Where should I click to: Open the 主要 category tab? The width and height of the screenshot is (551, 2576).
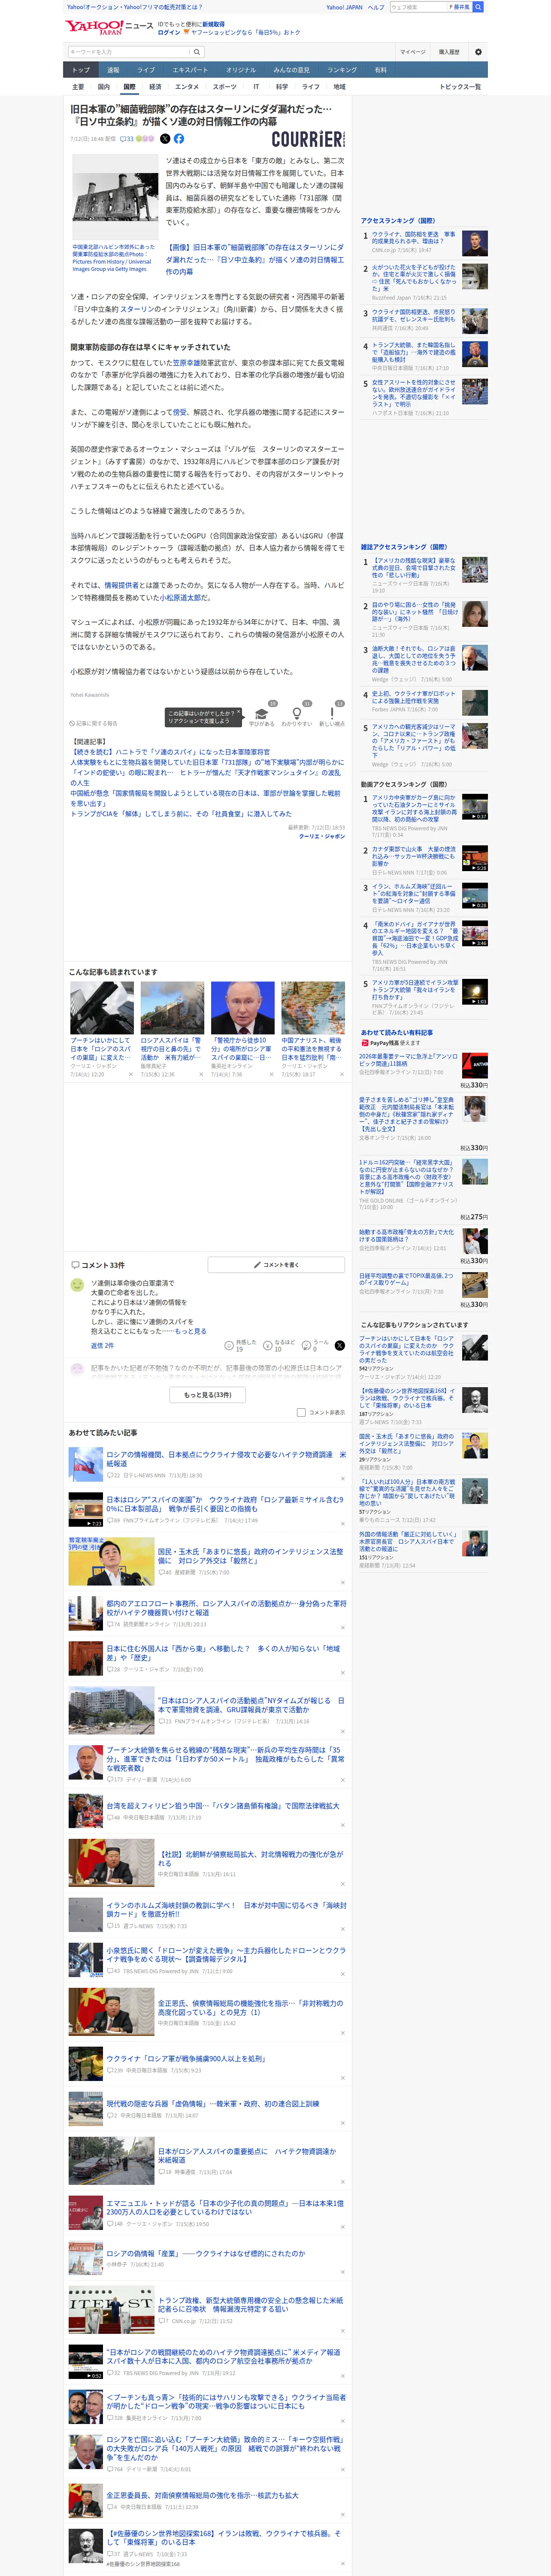coord(78,87)
